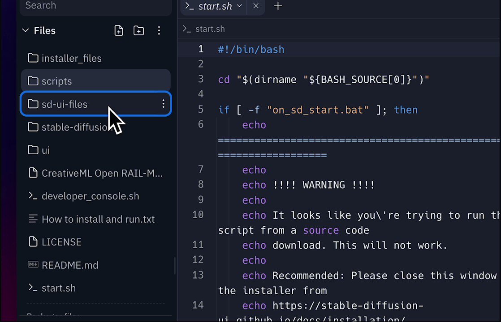Open the scripts folder
501x322 pixels.
pos(95,81)
